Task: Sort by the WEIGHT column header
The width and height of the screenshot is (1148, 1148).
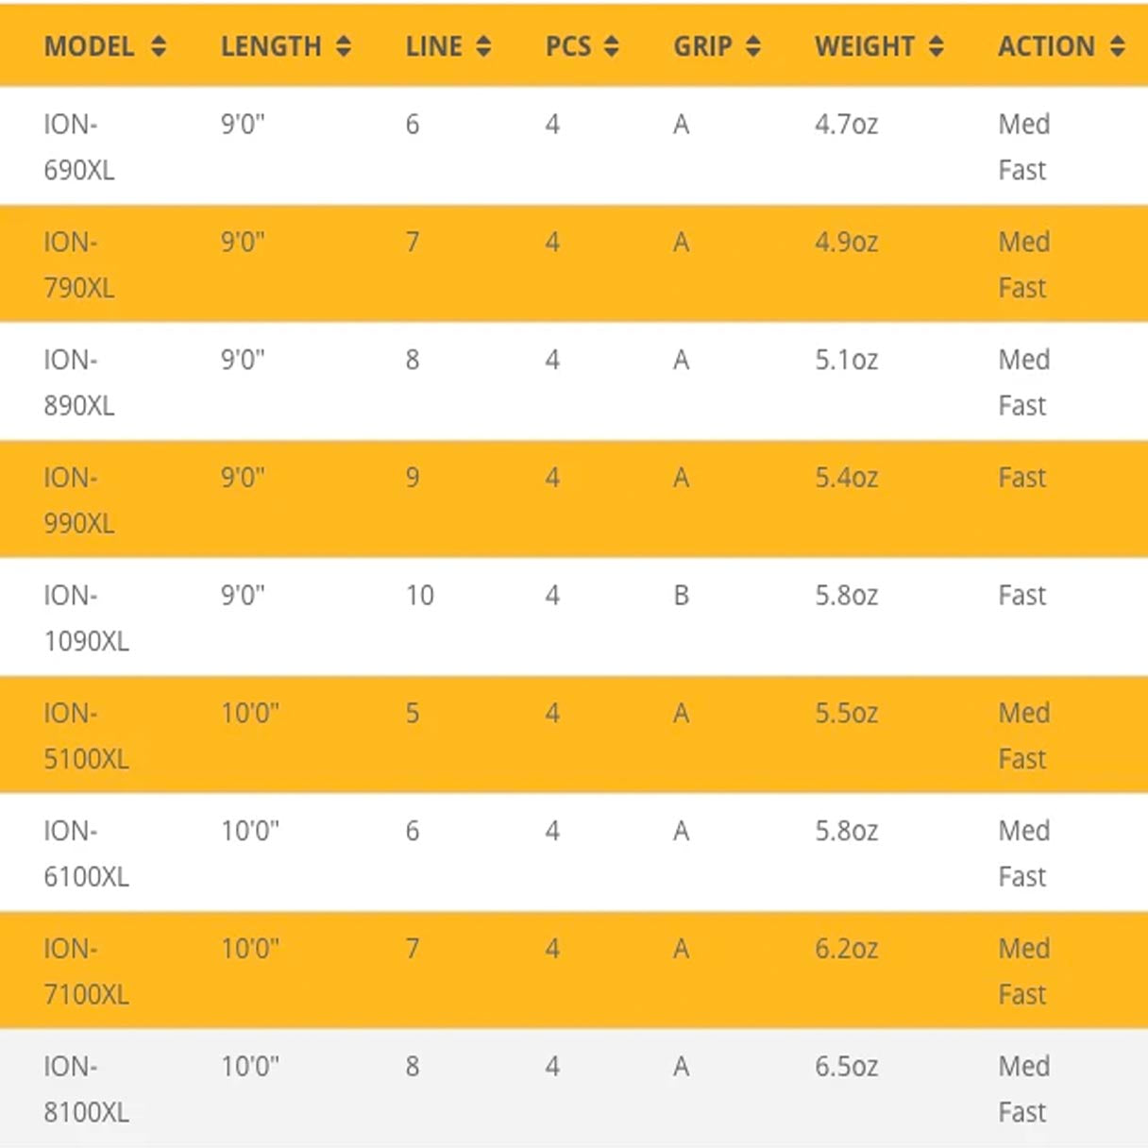Action: tap(864, 46)
